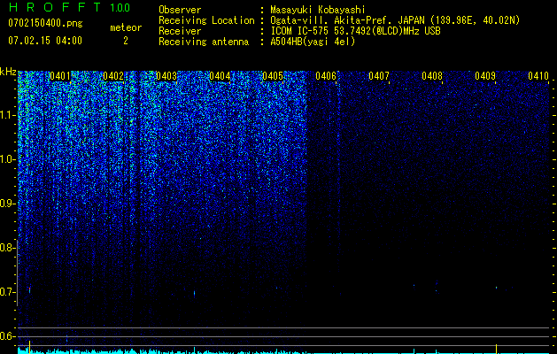Click the Observer name Masayuki Kobayashi
Screen dimensions: 557x354
[x=318, y=10]
